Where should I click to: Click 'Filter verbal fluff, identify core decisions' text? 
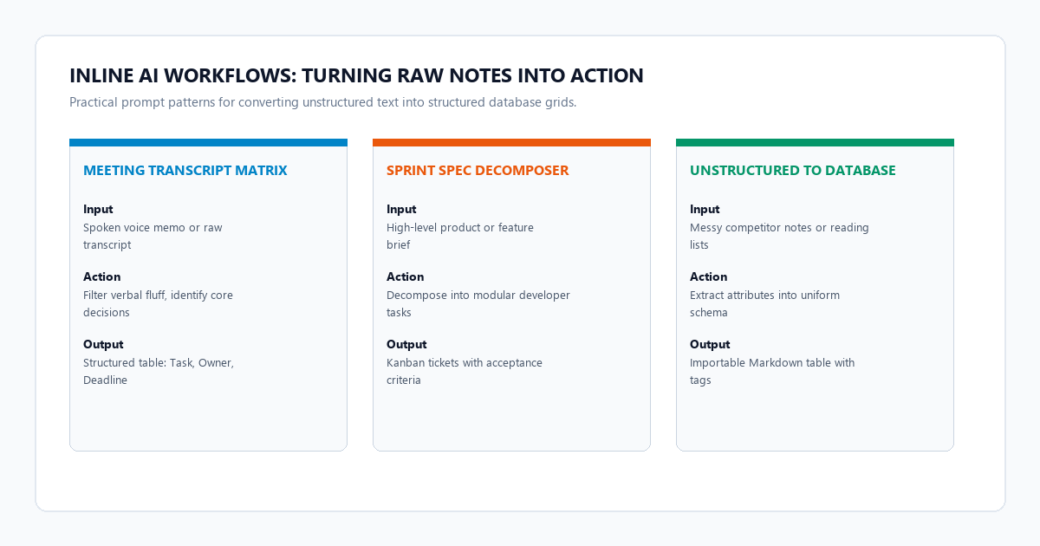click(x=158, y=303)
